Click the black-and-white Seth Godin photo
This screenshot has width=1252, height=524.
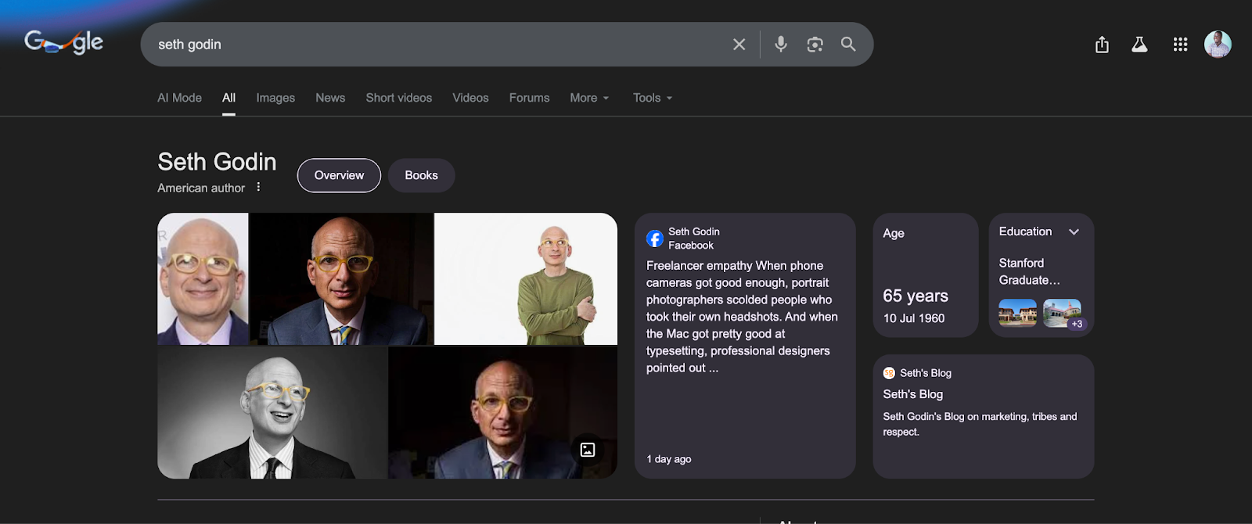click(x=272, y=412)
